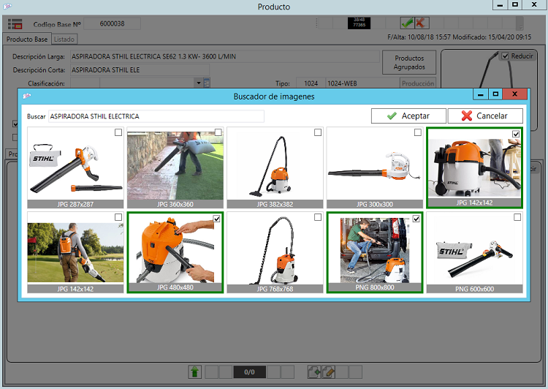
Task: Open the Producto Base tab
Action: click(27, 39)
